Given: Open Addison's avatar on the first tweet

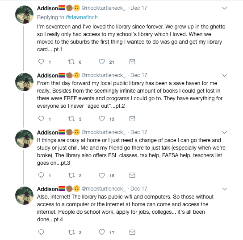Looking at the screenshot, I should (x=24, y=15).
